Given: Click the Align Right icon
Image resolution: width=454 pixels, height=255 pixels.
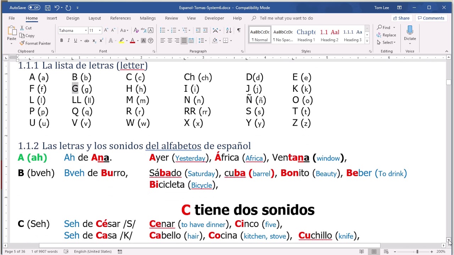Looking at the screenshot, I should [177, 41].
